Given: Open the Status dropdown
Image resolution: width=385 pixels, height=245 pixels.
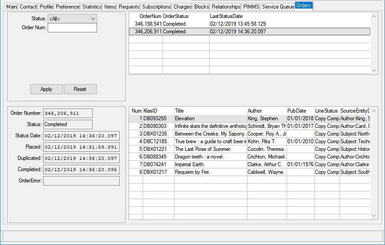Looking at the screenshot, I should point(72,18).
